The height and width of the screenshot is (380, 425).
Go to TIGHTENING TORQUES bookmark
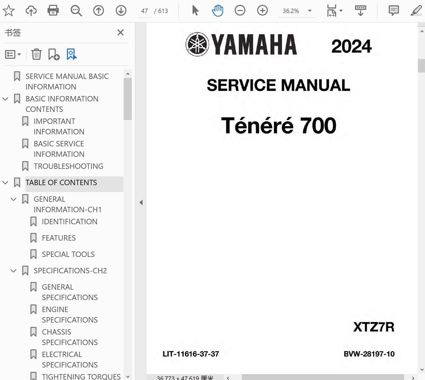coord(81,376)
